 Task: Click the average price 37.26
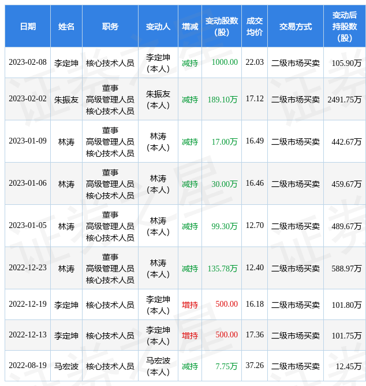(255, 366)
